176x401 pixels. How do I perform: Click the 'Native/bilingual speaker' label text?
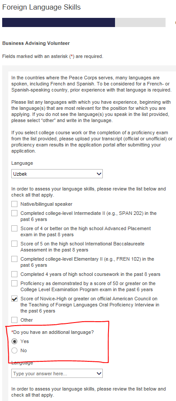click(x=47, y=204)
